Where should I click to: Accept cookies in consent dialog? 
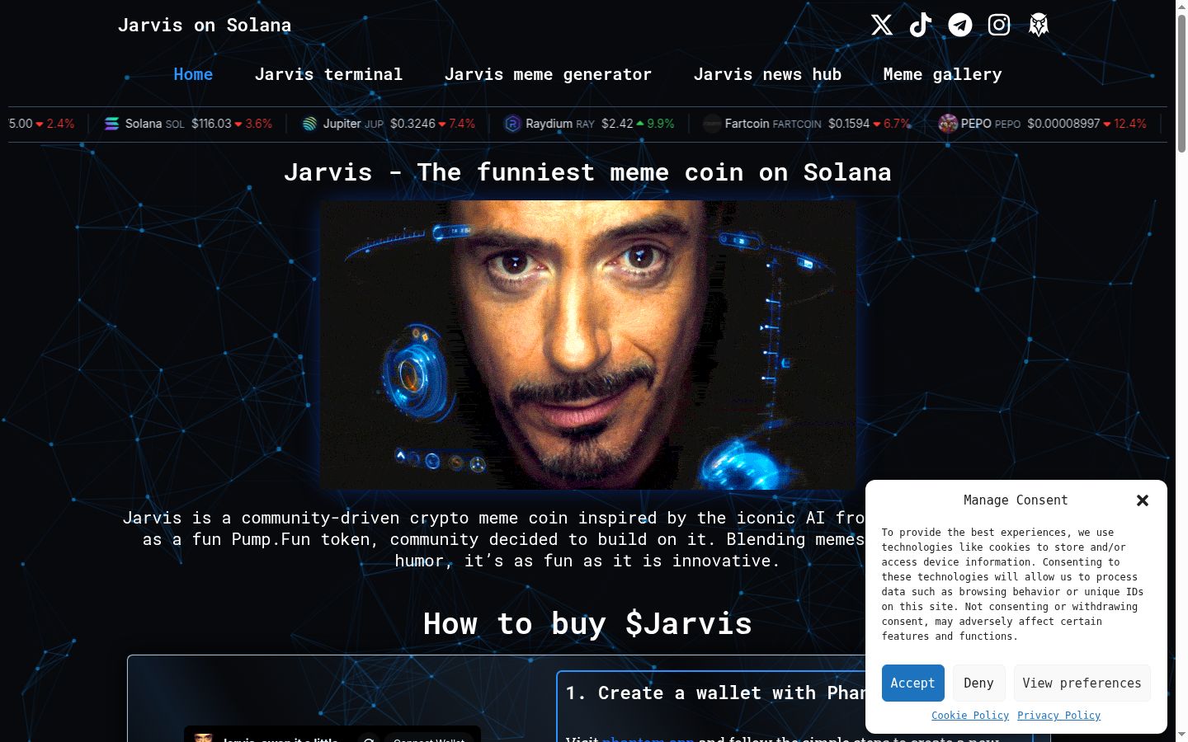coord(912,683)
